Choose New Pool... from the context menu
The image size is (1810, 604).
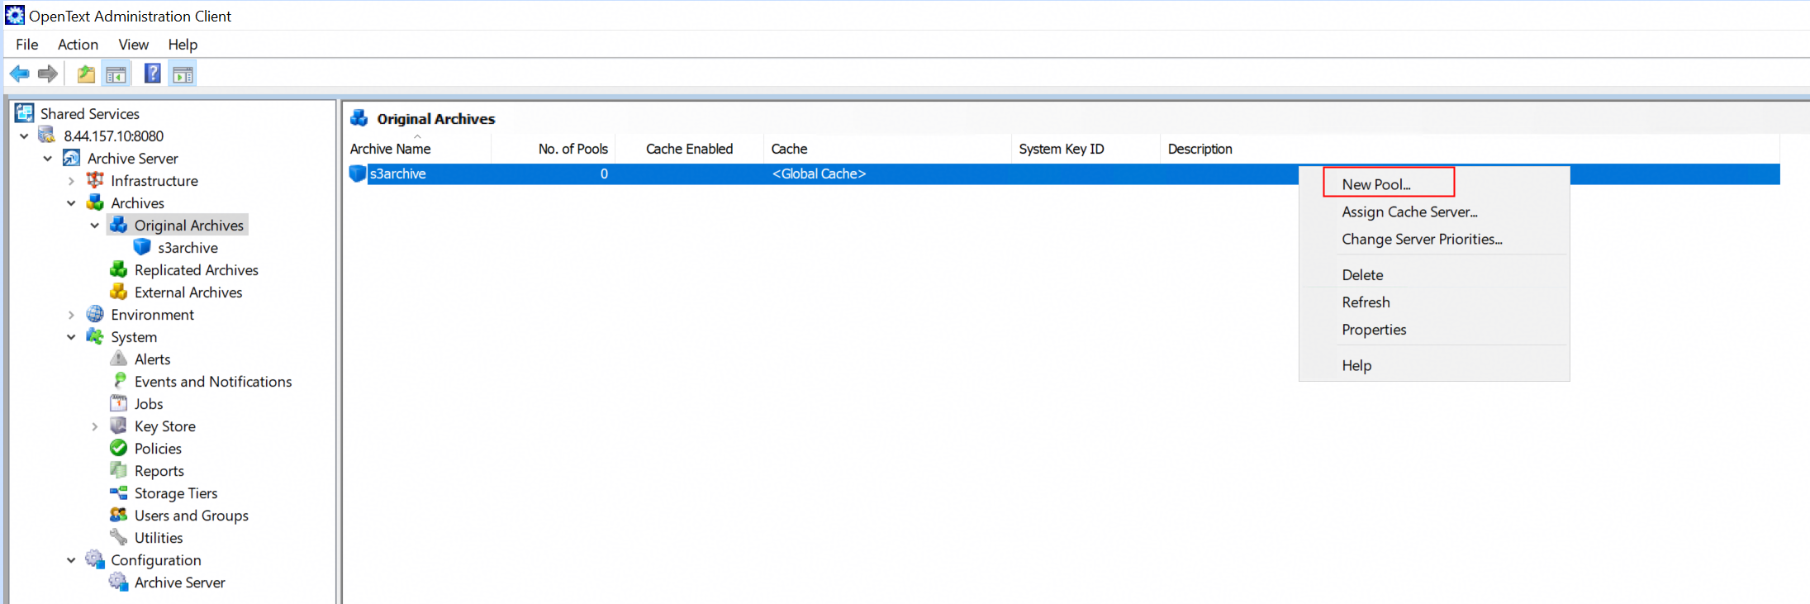click(1434, 184)
